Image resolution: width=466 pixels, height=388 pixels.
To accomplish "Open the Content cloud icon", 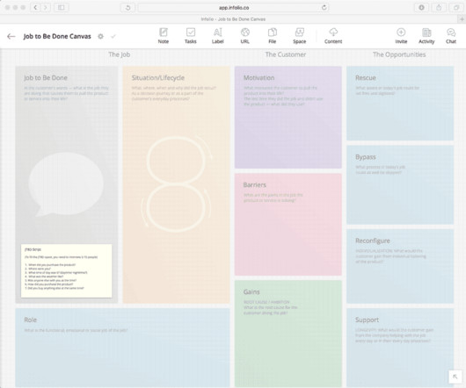I will pos(333,36).
